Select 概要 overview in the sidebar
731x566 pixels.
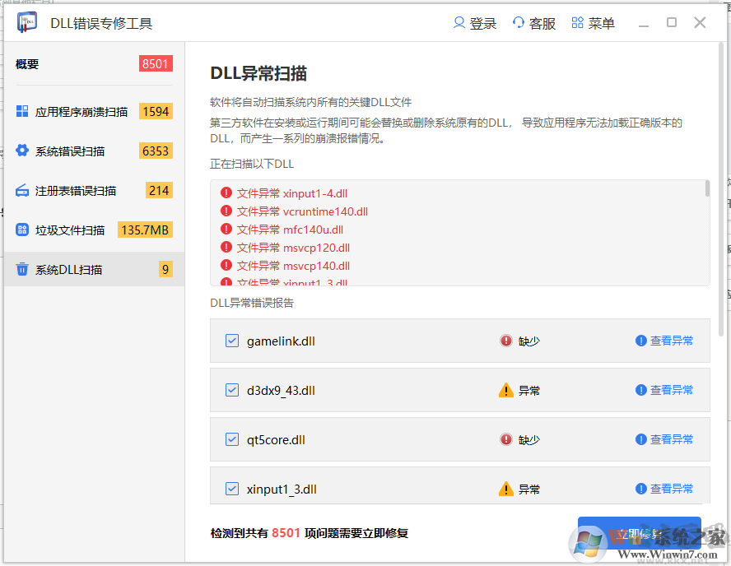click(28, 63)
